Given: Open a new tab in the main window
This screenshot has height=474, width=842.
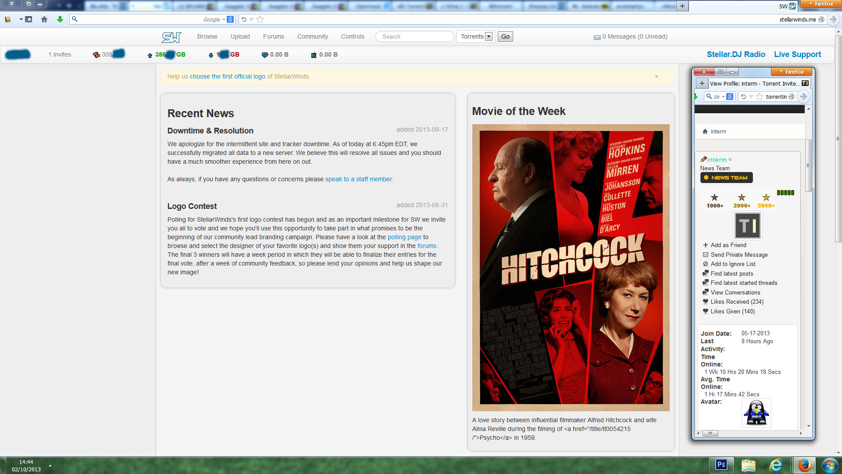Looking at the screenshot, I should [682, 6].
